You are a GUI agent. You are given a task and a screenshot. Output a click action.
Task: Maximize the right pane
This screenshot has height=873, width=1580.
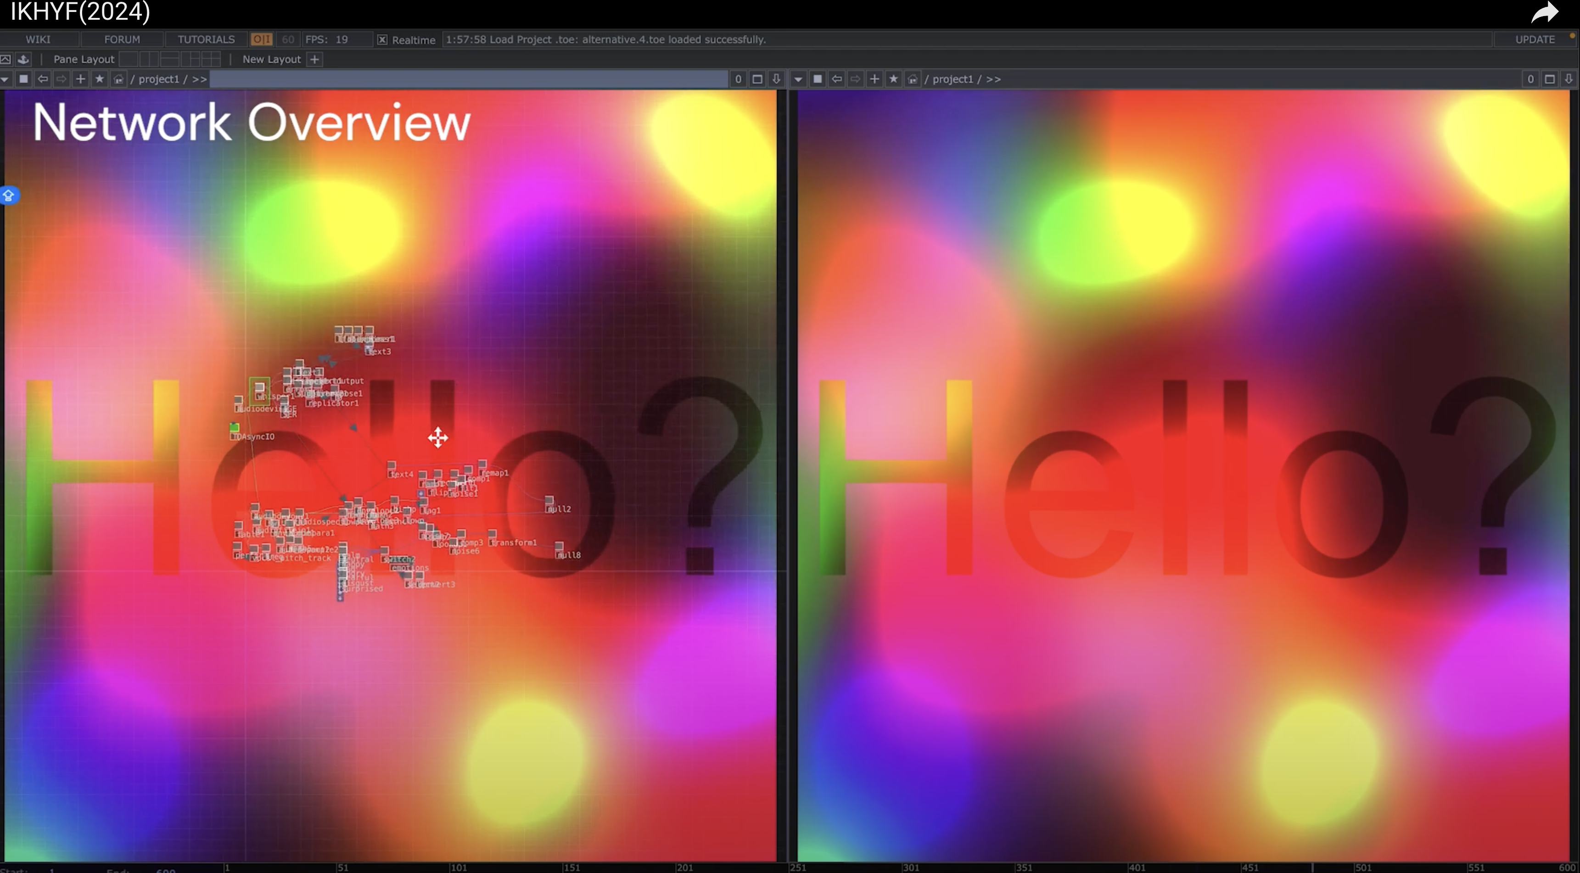(1549, 79)
